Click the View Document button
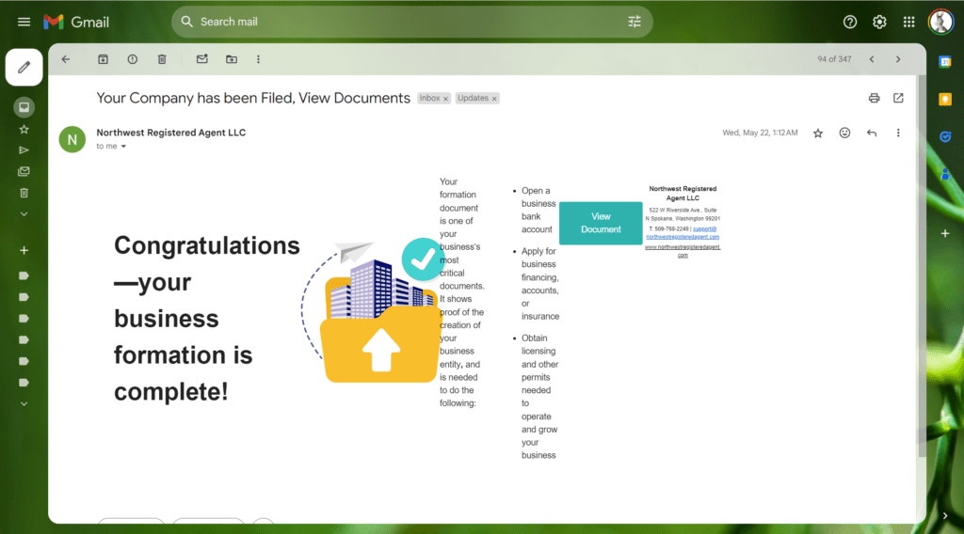This screenshot has width=964, height=534. click(601, 223)
